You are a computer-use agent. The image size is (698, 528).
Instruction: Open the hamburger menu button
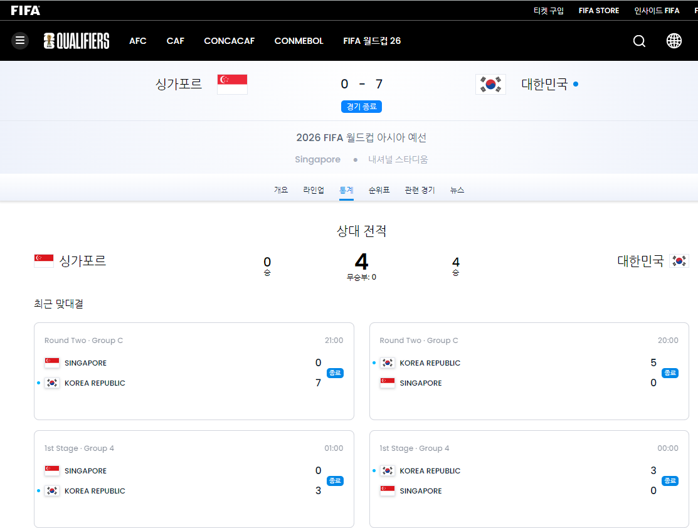tap(20, 41)
